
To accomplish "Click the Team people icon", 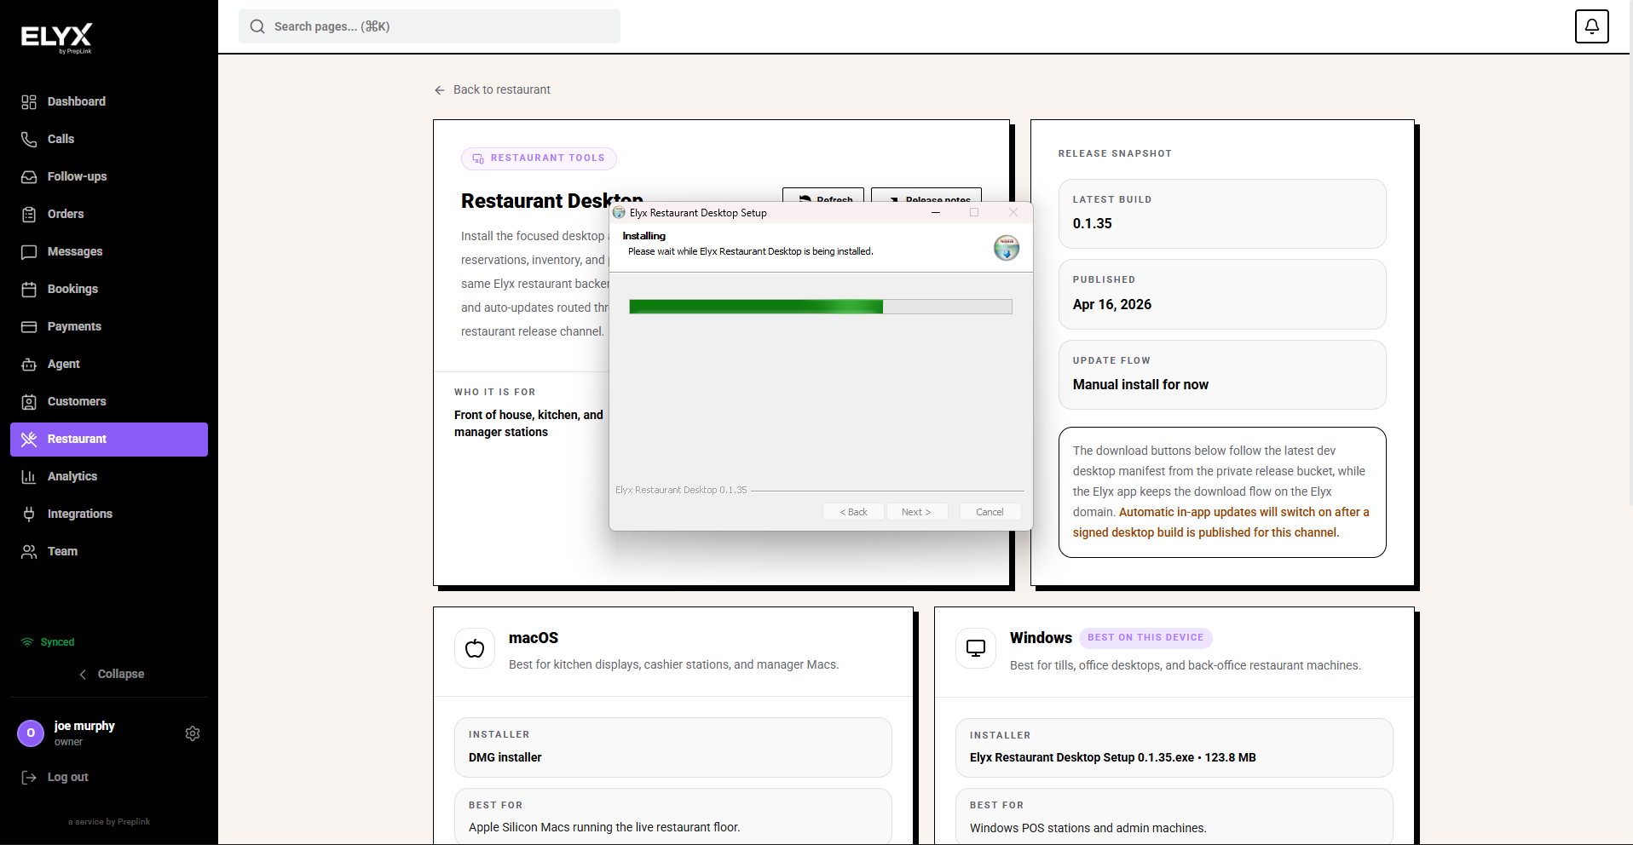I will (x=29, y=552).
